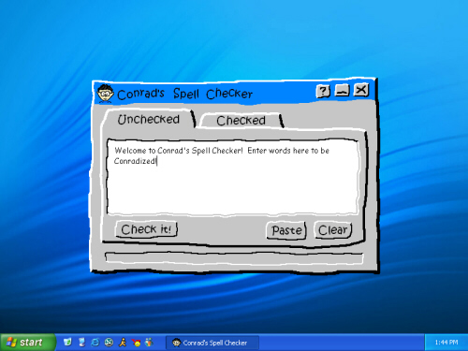Screen dimensions: 468x351
Task: Click inside the welcome text entry box
Action: [x=233, y=177]
